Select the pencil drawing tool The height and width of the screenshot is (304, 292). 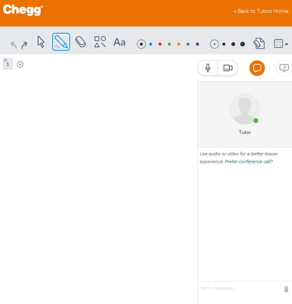coord(61,42)
